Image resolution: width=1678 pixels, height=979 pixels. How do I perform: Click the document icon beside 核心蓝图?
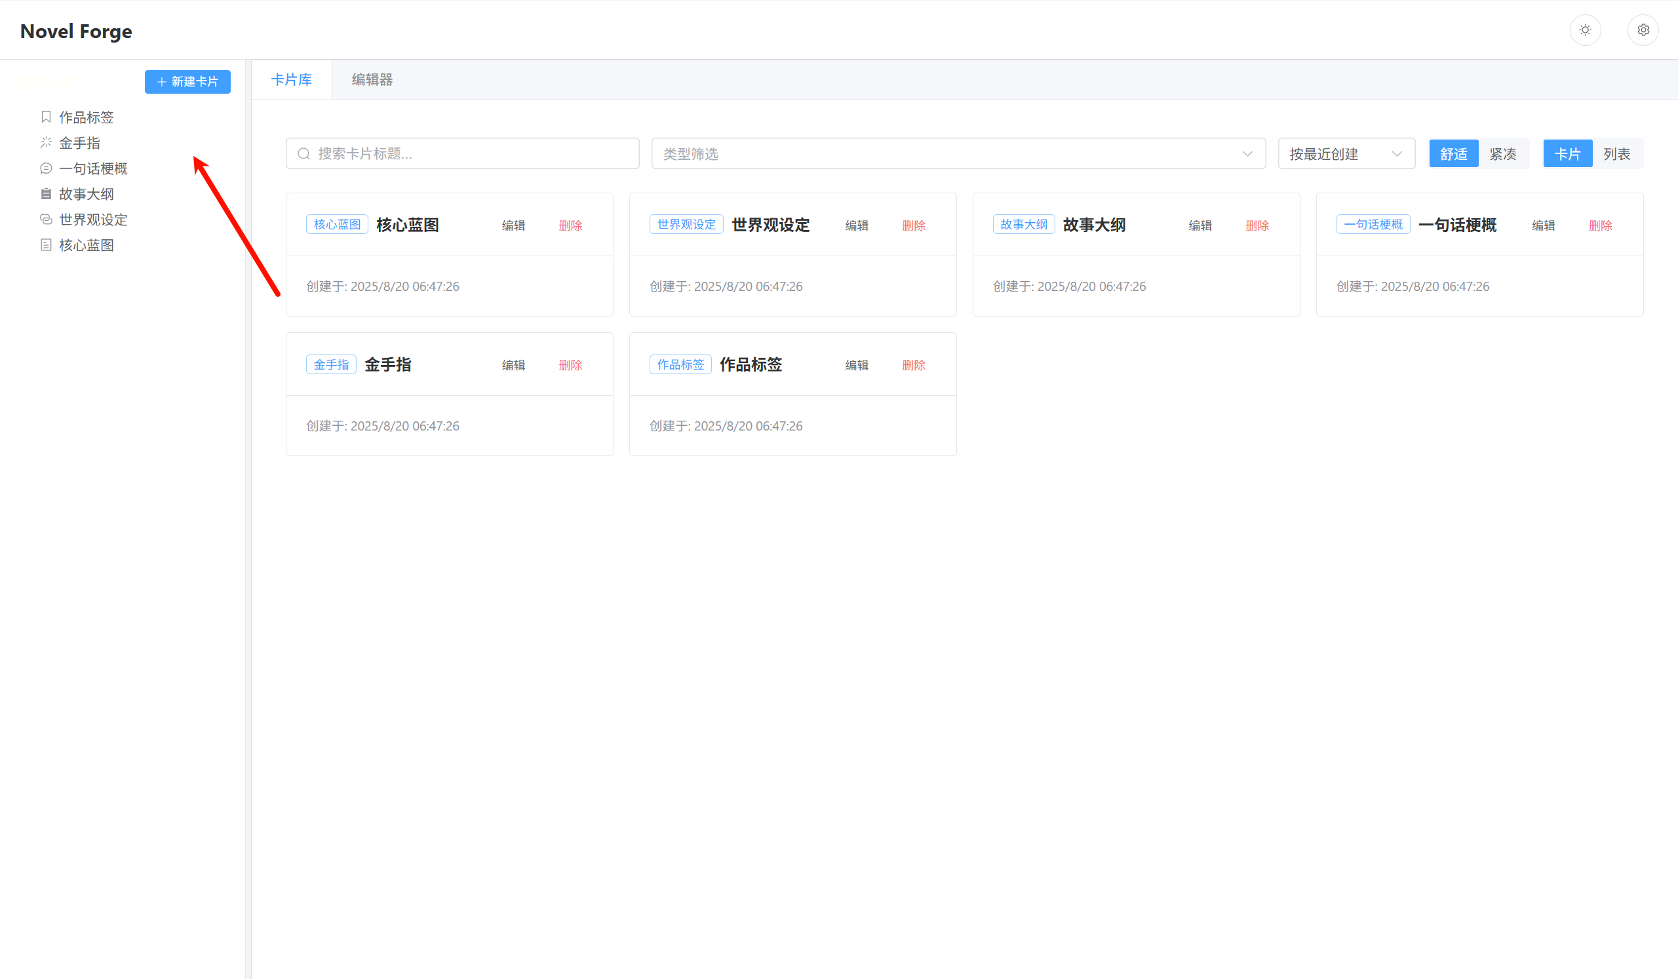[46, 245]
